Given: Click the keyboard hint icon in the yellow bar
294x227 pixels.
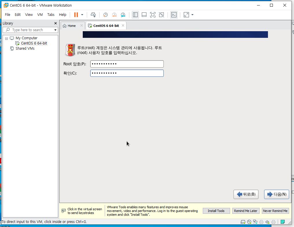Looking at the screenshot, I should click(x=64, y=211).
